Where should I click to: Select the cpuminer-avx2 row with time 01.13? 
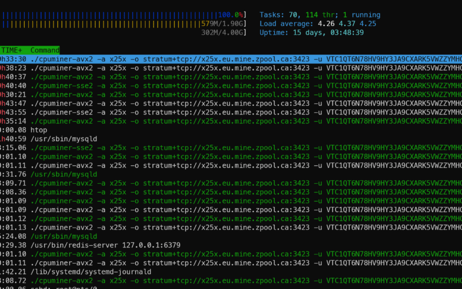pyautogui.click(x=231, y=227)
